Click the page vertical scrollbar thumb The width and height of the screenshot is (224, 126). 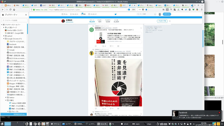(x=203, y=38)
